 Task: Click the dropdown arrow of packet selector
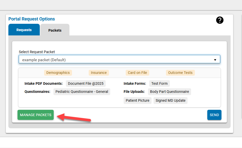click(215, 60)
